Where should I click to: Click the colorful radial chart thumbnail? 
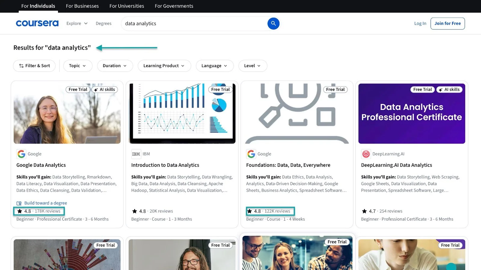point(67,255)
